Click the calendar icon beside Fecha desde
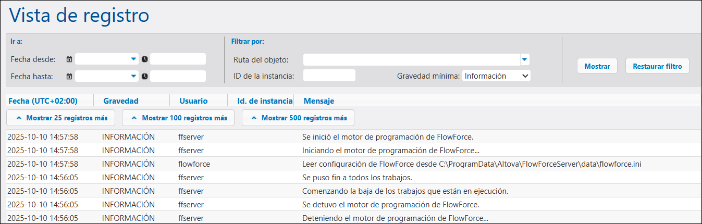Screen dimensions: 702x224 [69, 59]
